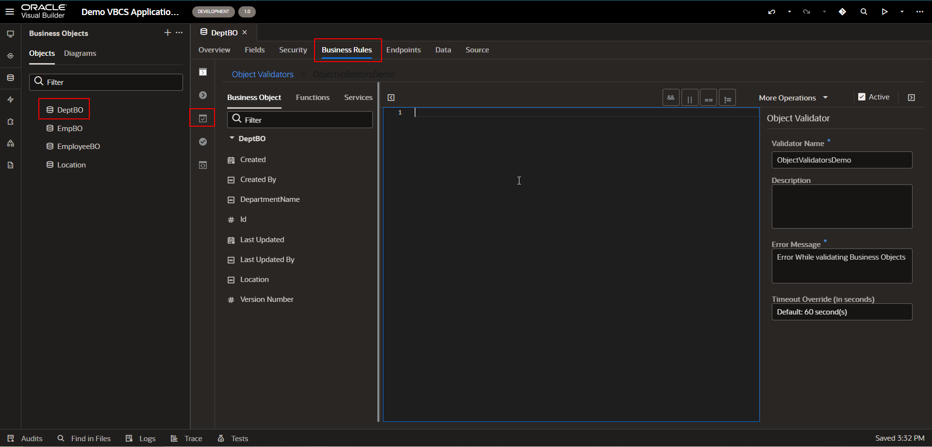Open the Services lightning bolt icon
Screen dimensions: 932x447
10,99
